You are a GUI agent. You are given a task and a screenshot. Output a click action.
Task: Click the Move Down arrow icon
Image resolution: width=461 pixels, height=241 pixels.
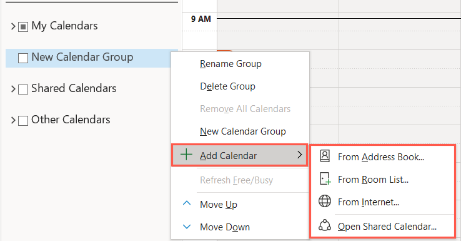(187, 227)
